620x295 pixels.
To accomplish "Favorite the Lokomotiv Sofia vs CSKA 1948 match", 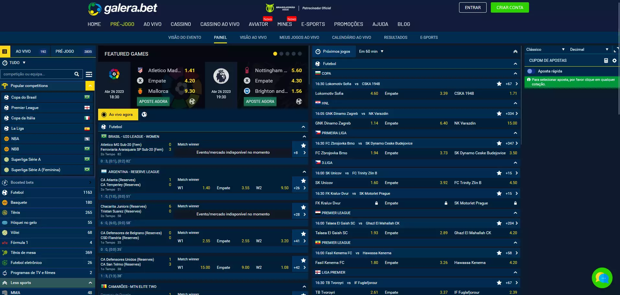I will click(x=499, y=84).
